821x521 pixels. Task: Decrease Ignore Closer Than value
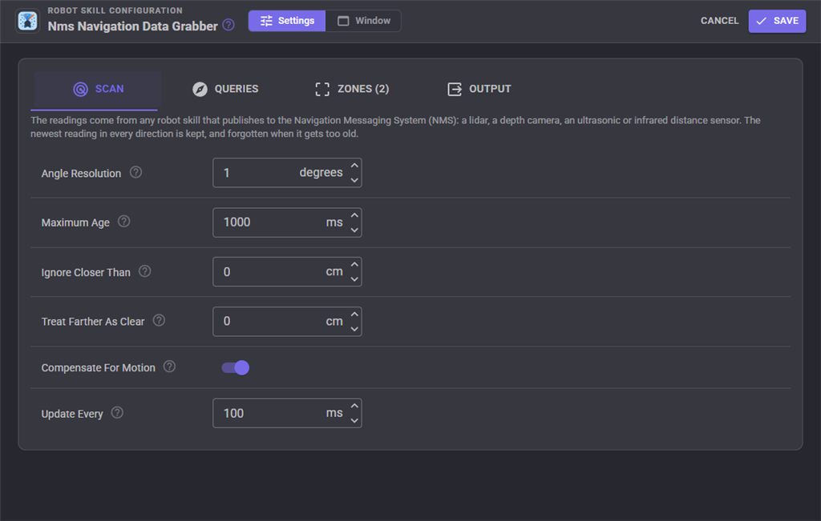click(354, 279)
